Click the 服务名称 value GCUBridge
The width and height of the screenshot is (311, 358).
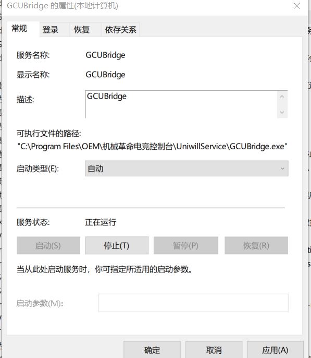tap(105, 55)
